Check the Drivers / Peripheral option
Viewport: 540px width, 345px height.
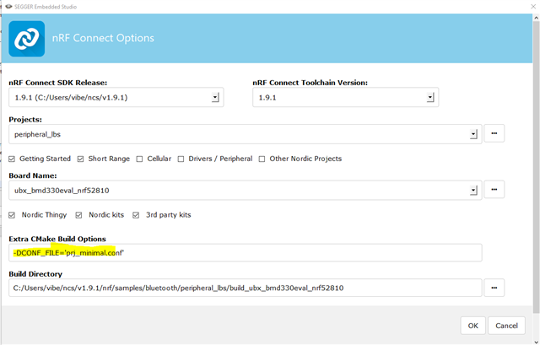click(182, 159)
